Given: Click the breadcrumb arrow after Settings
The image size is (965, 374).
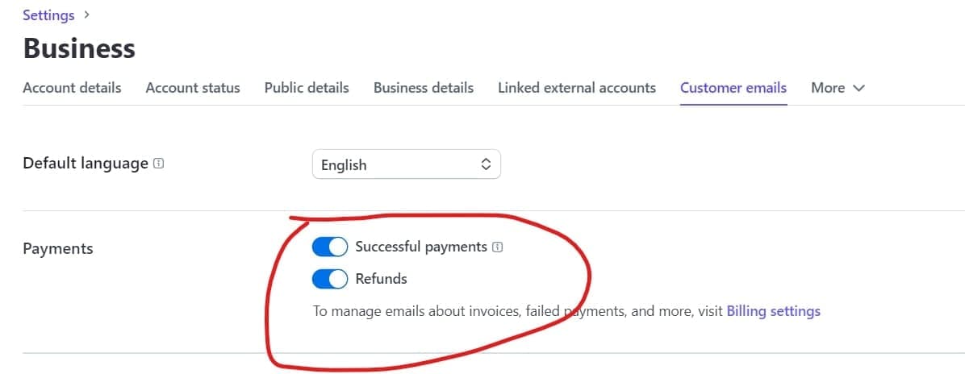Looking at the screenshot, I should coord(87,15).
